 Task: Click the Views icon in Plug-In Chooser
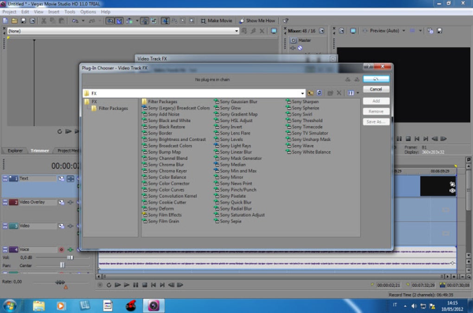point(351,93)
